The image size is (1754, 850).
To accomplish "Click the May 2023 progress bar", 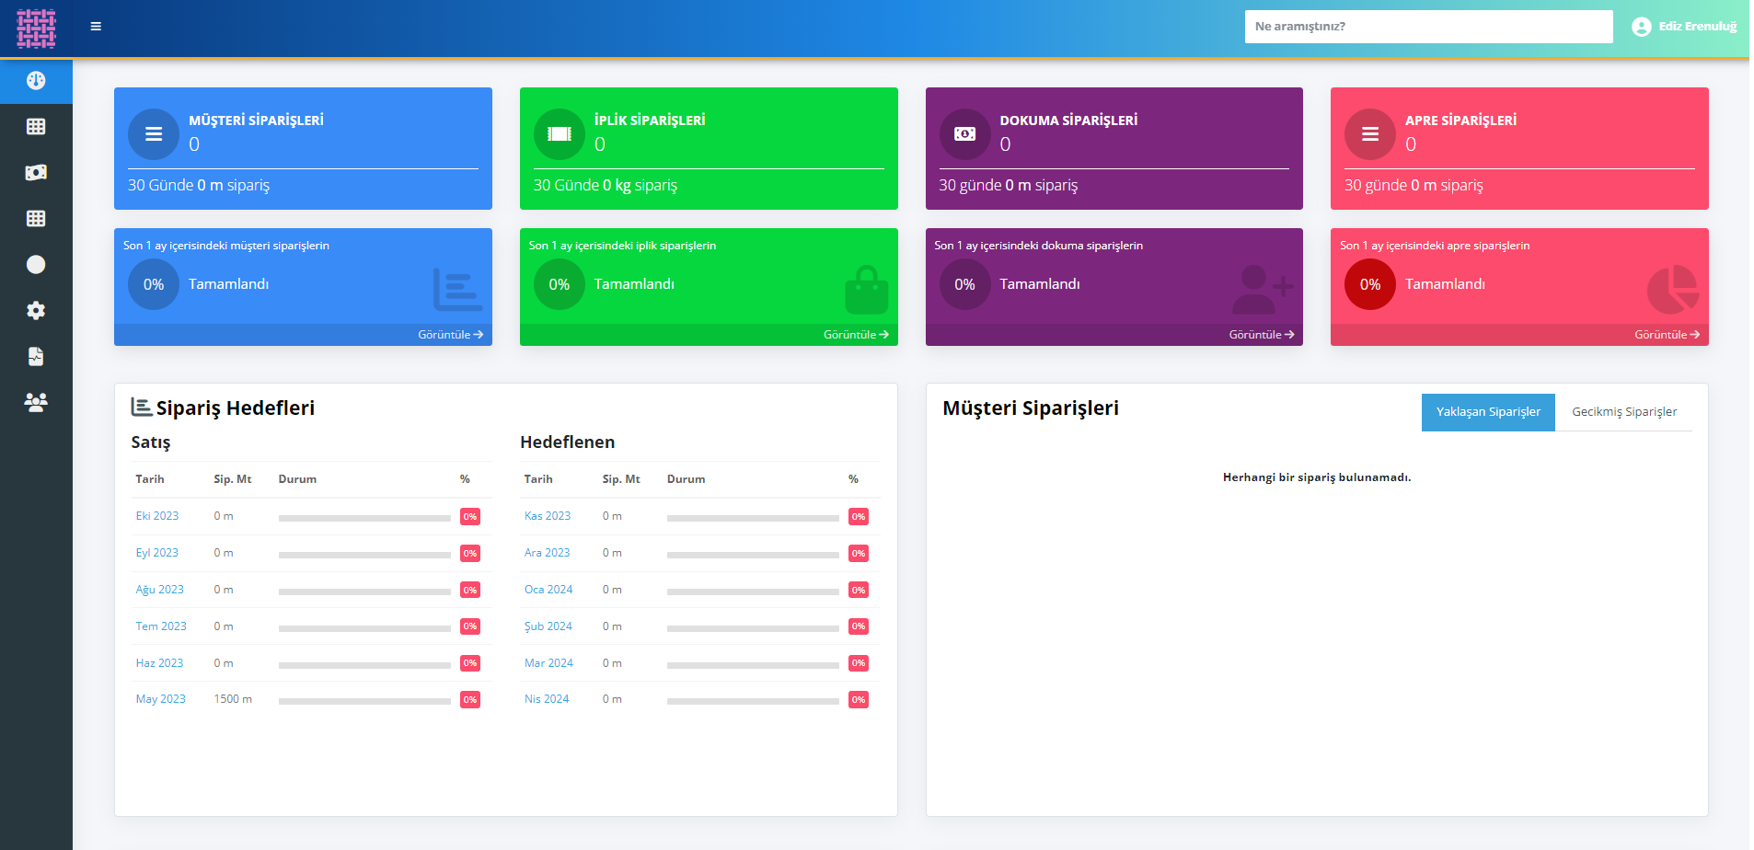I will pos(364,701).
